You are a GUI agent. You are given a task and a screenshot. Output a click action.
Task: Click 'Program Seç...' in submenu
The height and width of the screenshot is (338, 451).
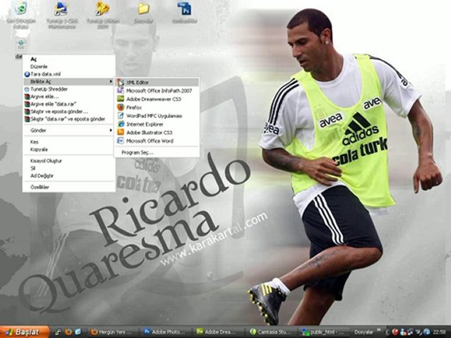click(x=157, y=153)
